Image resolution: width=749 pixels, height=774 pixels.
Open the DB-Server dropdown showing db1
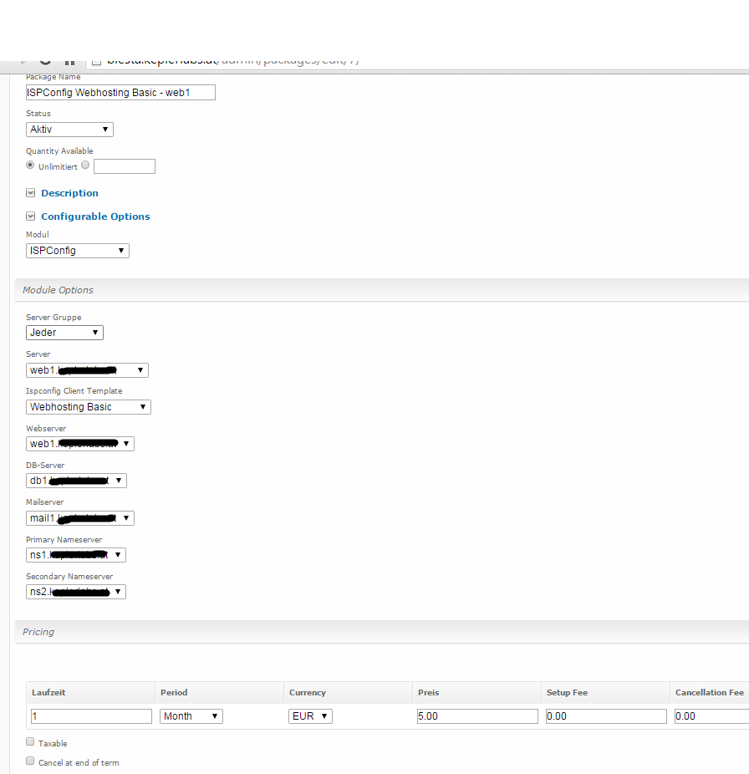[76, 481]
